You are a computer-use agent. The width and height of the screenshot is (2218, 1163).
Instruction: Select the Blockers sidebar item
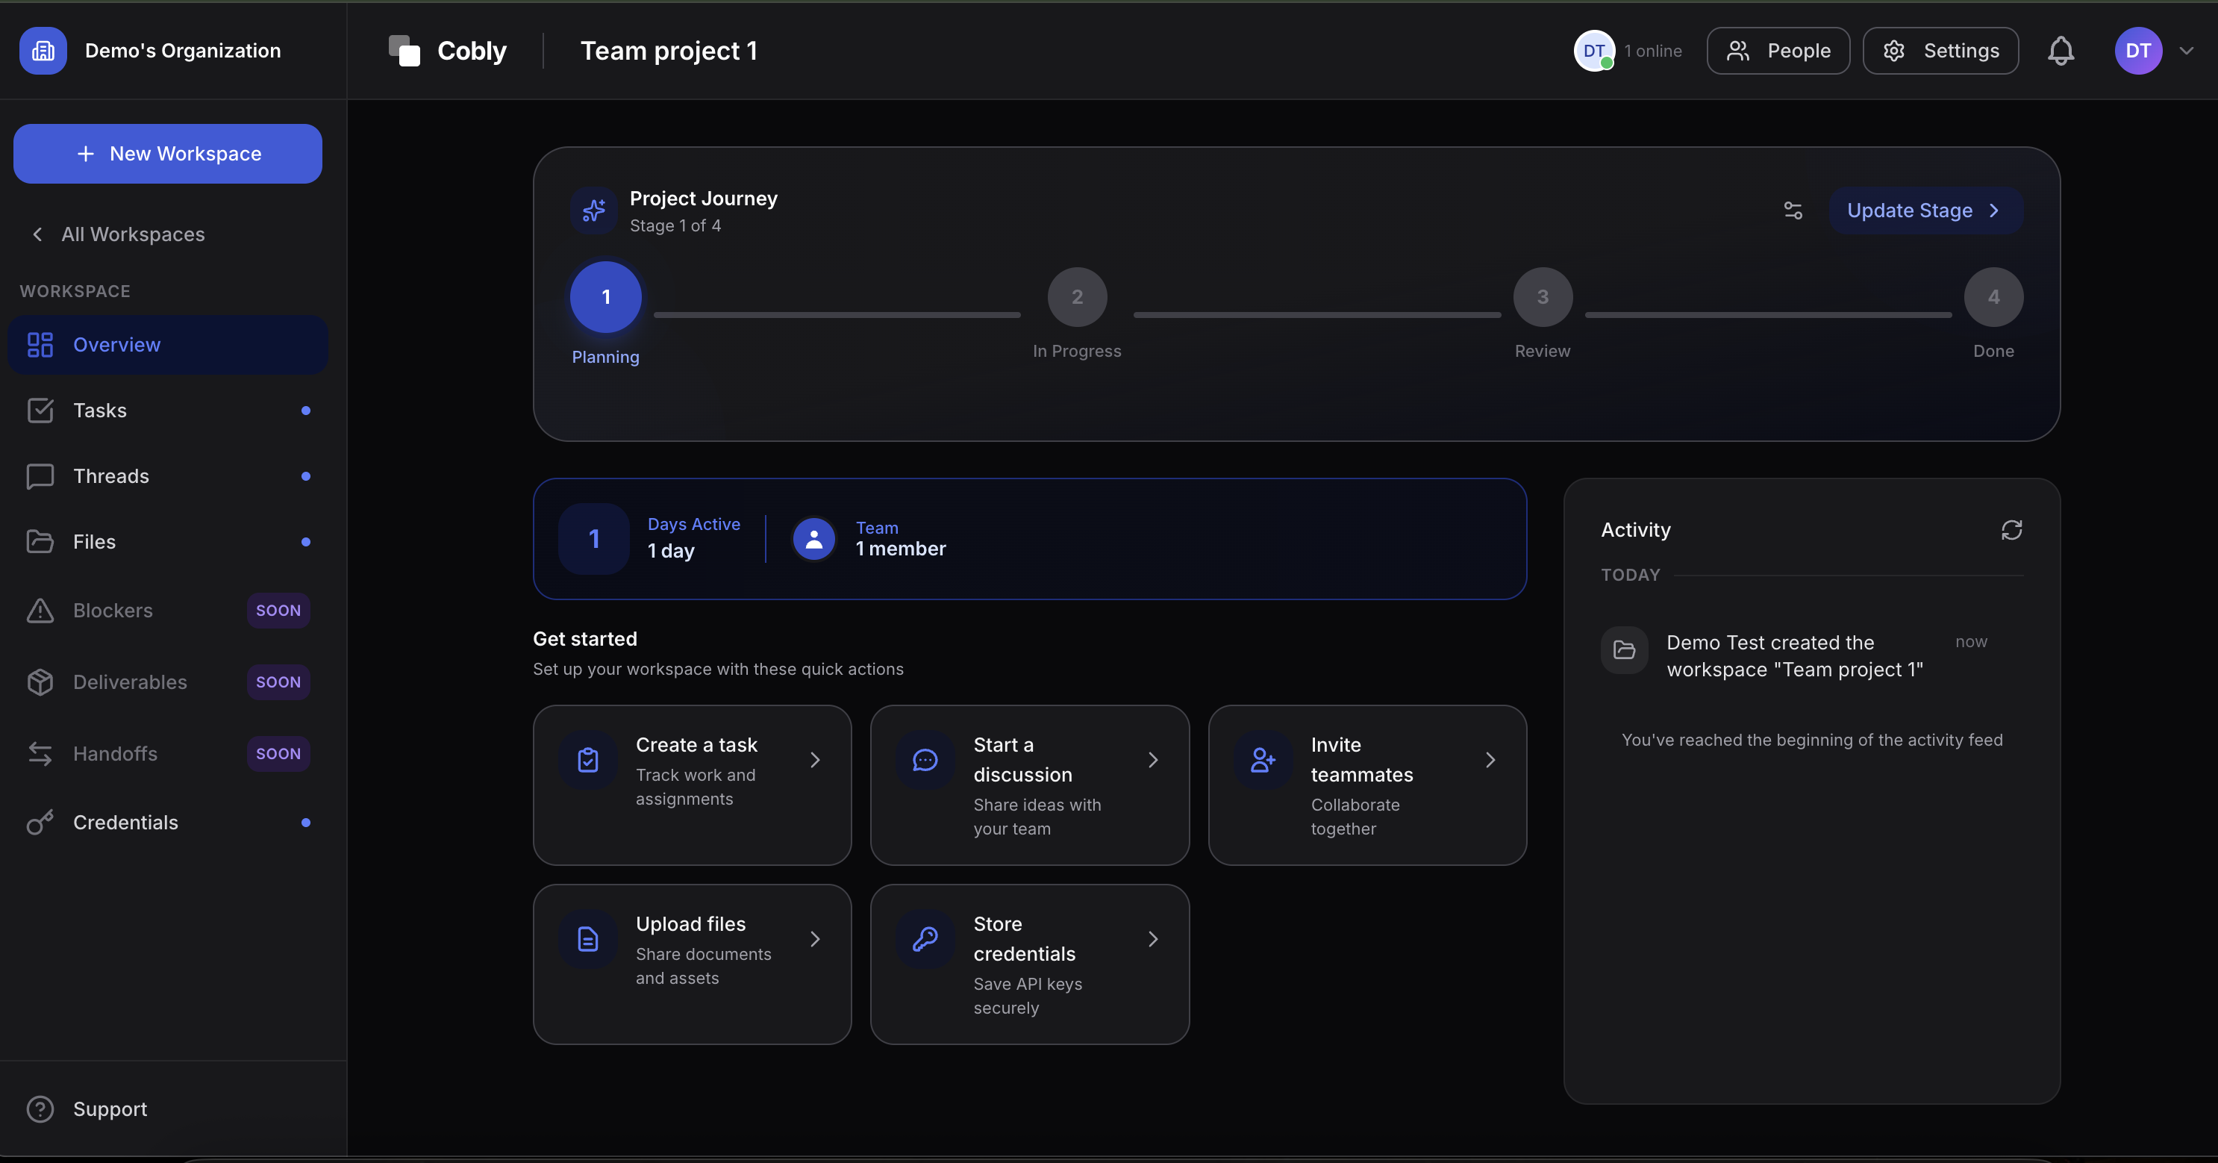168,610
